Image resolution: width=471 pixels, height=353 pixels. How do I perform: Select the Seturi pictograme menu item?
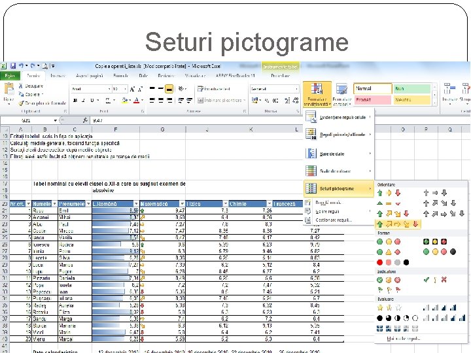pos(339,188)
